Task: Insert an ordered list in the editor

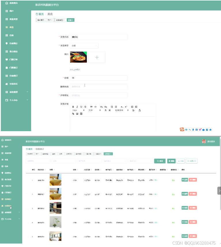Action: pyautogui.click(x=112, y=107)
